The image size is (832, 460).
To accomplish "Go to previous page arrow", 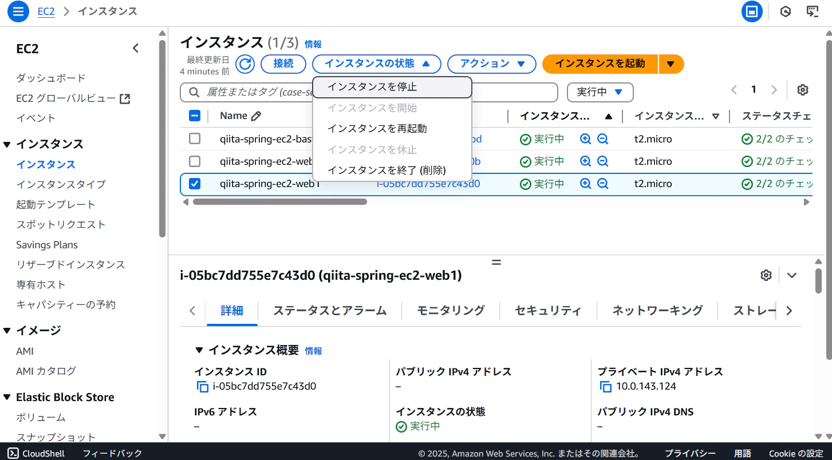I will point(734,90).
